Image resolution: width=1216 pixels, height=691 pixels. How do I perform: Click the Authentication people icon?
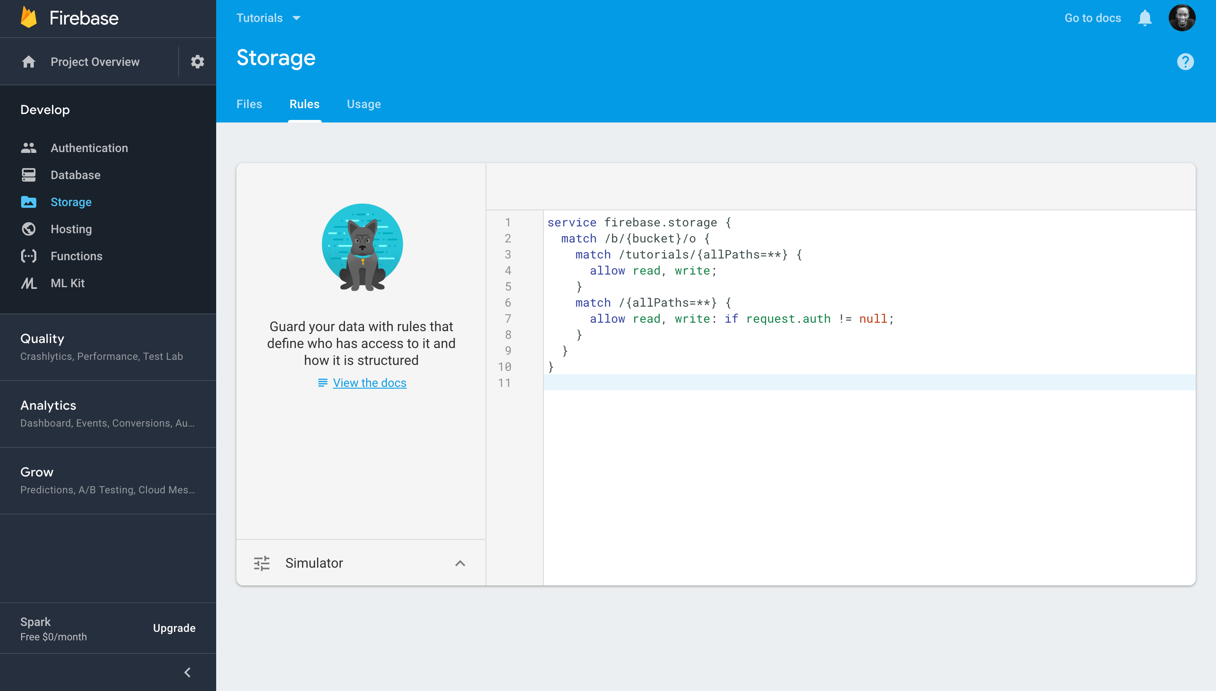point(28,148)
